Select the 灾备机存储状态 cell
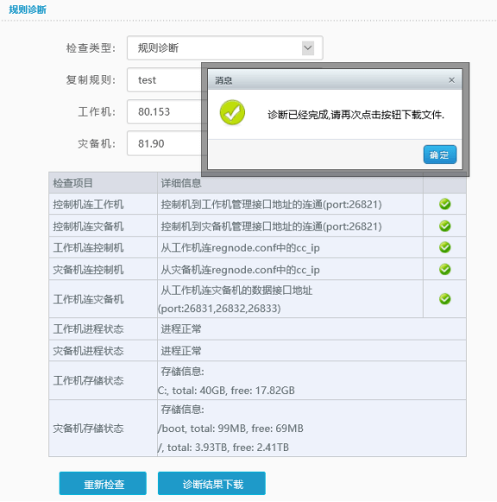The height and width of the screenshot is (502, 497). 103,428
